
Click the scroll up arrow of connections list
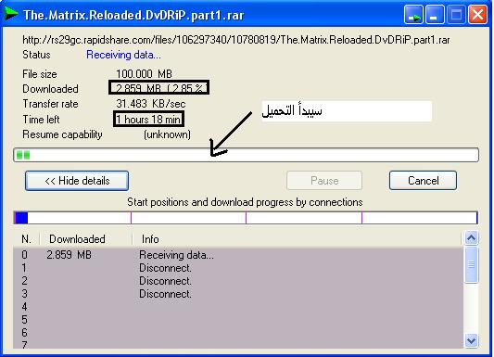click(x=471, y=238)
